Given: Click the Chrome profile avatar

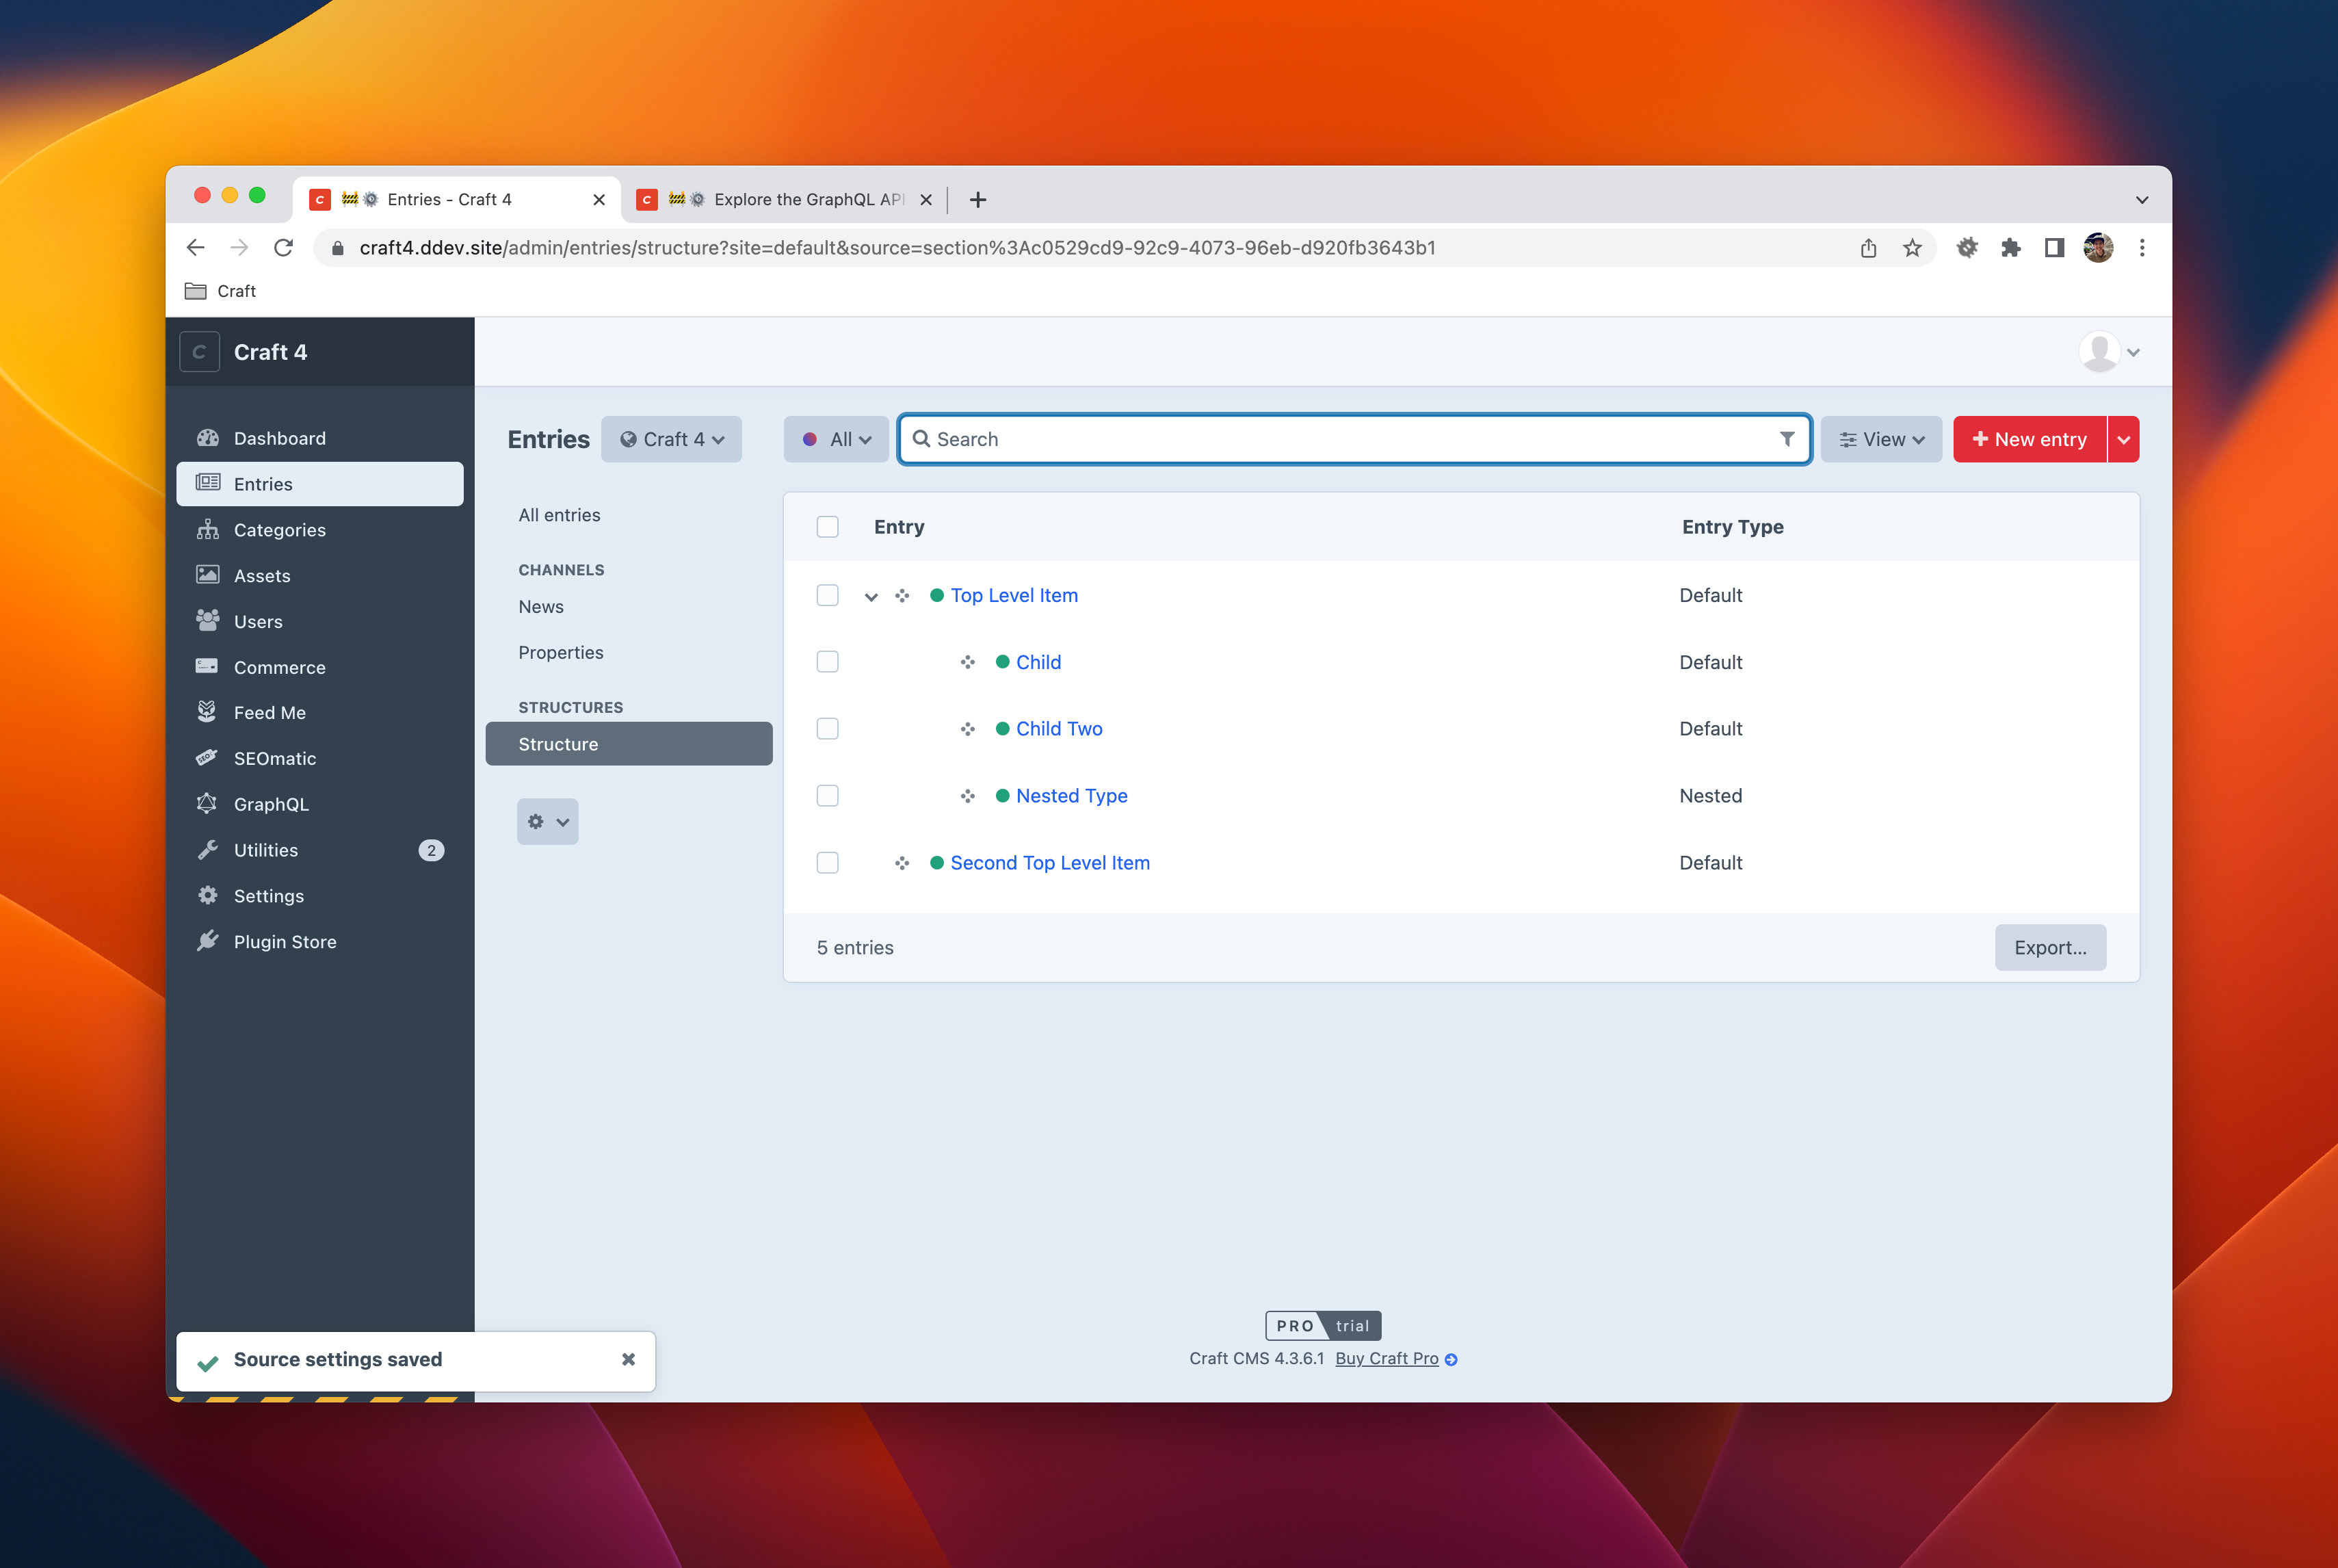Looking at the screenshot, I should 2098,248.
